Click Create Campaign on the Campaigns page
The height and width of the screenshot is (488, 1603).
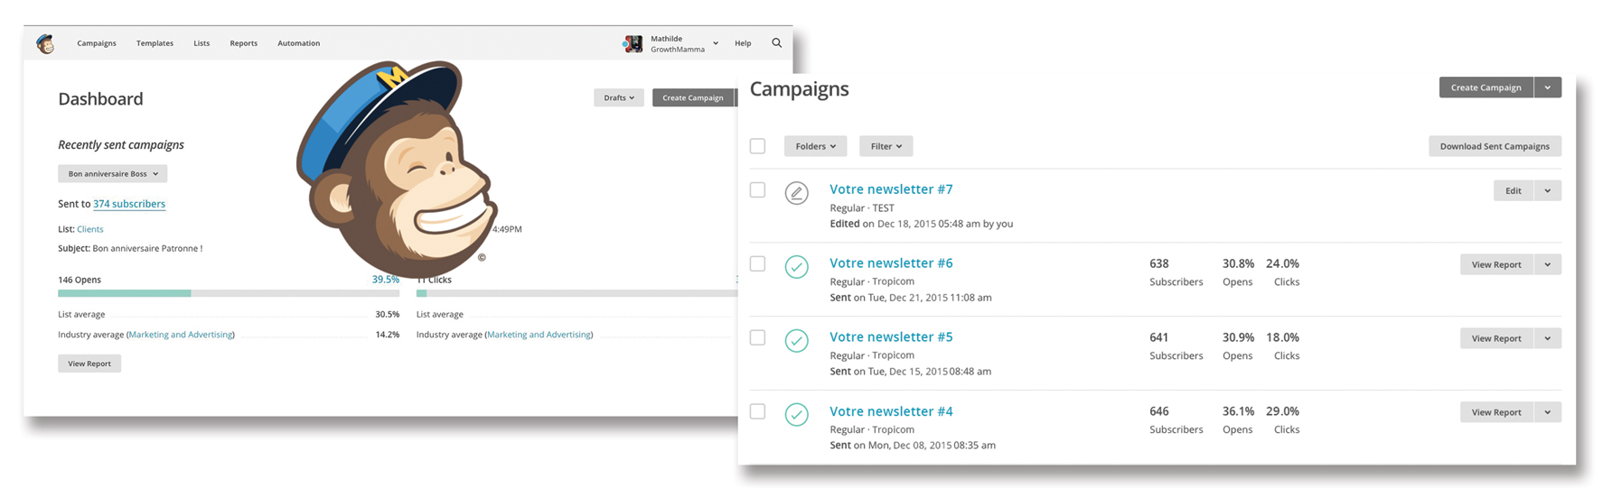[x=1486, y=87]
